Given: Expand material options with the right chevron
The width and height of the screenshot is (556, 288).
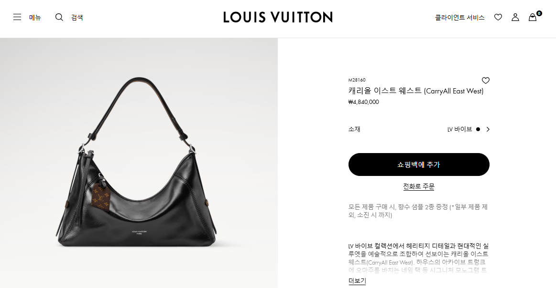Looking at the screenshot, I should click(488, 129).
